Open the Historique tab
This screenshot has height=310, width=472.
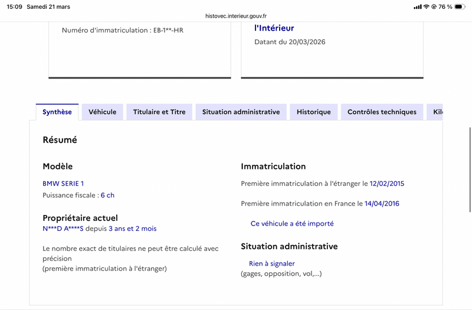pos(314,112)
